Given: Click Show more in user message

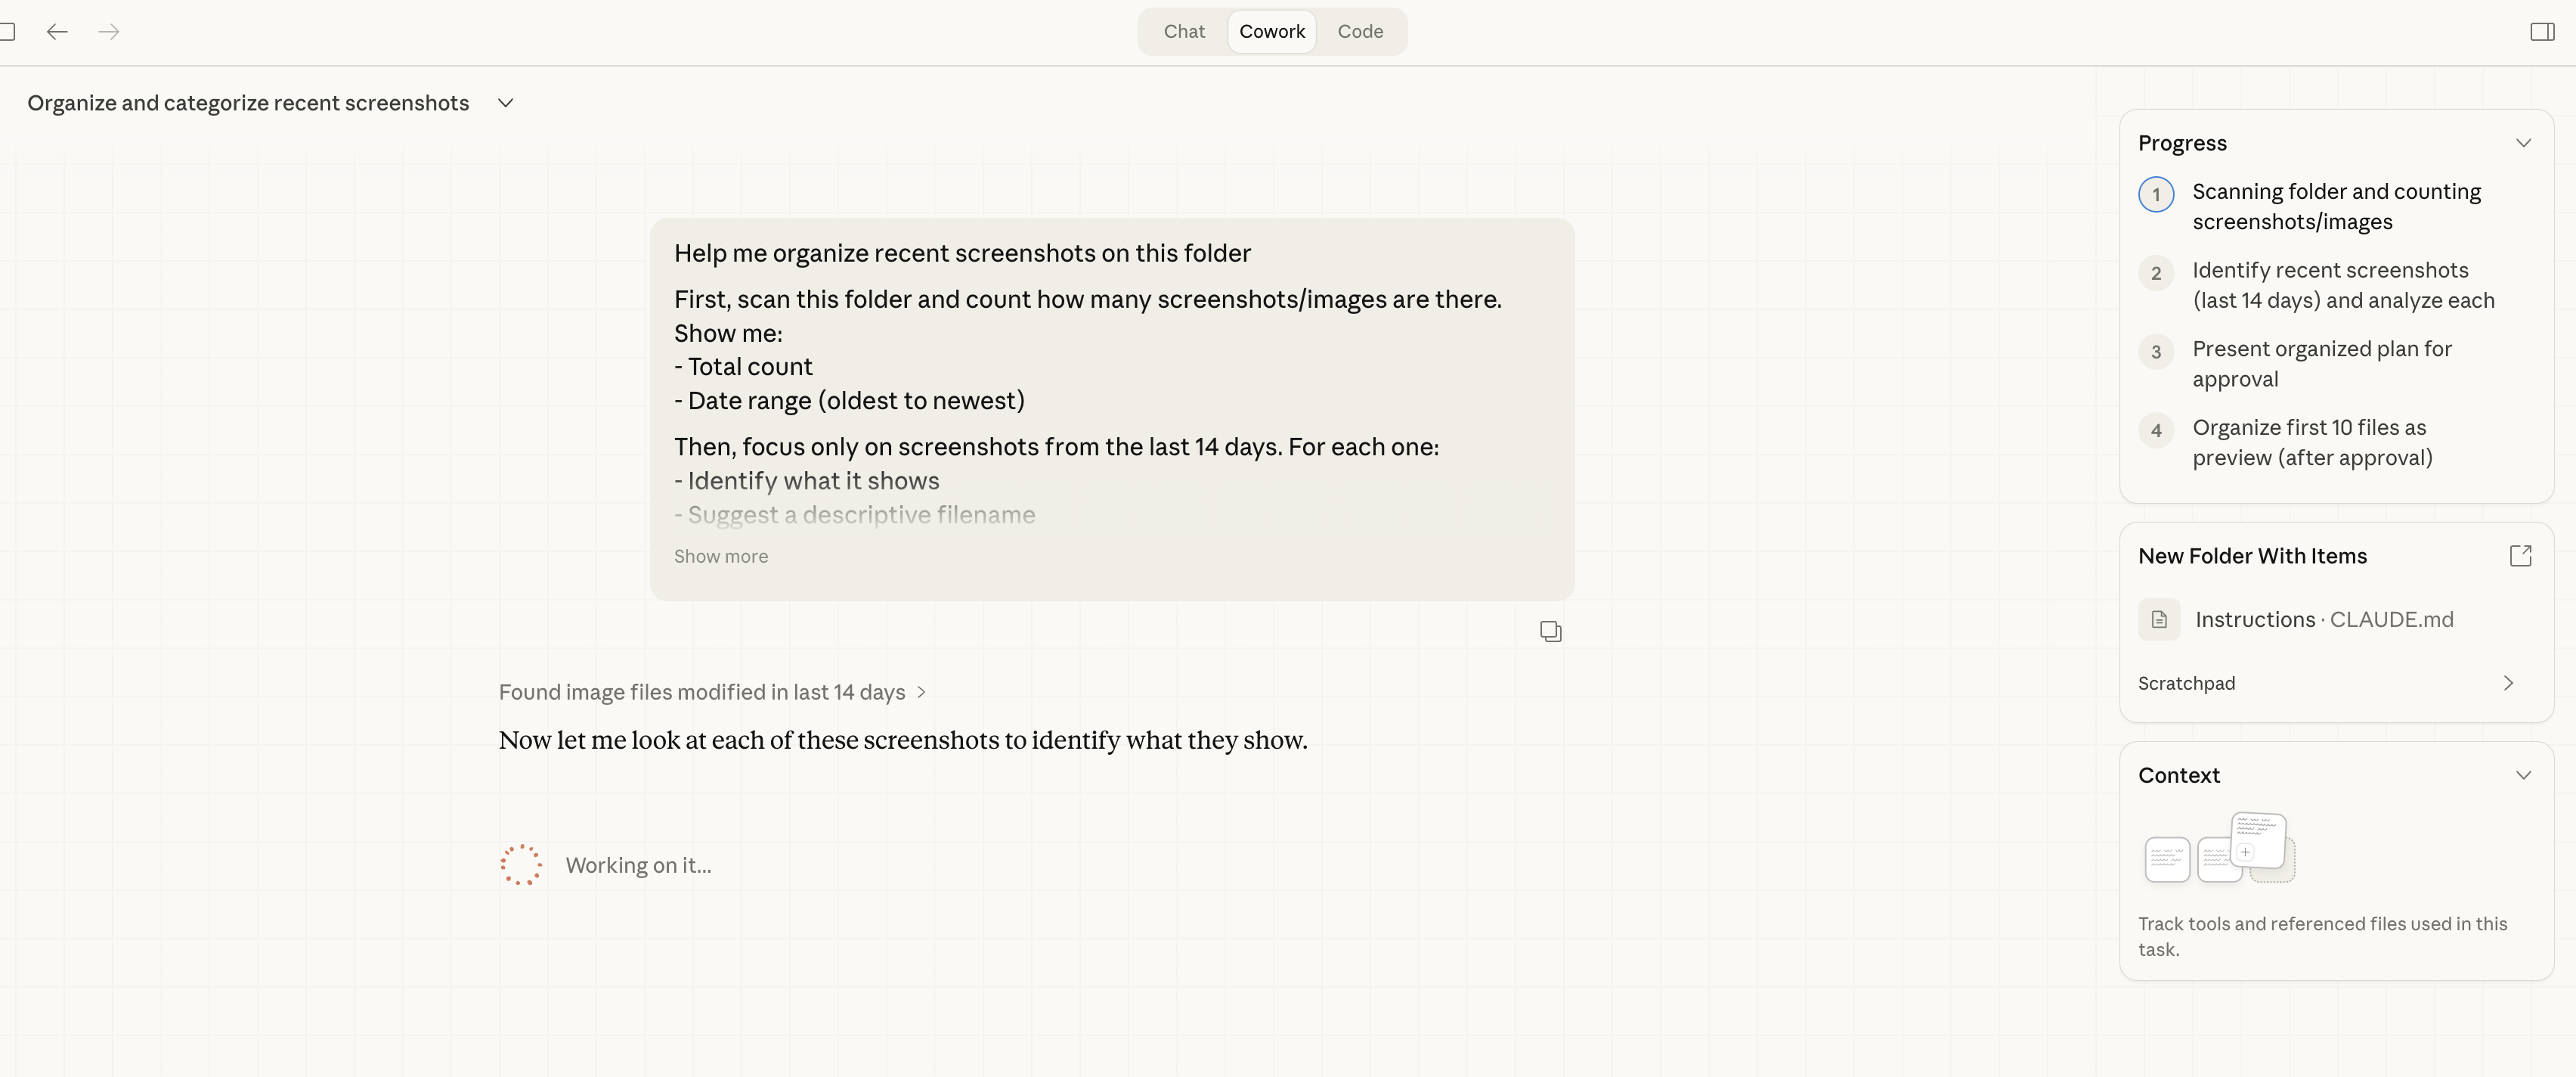Looking at the screenshot, I should (721, 557).
